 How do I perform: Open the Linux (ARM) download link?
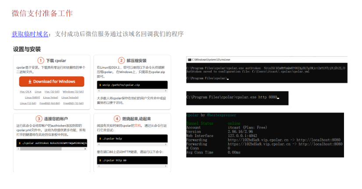[x=32, y=98]
